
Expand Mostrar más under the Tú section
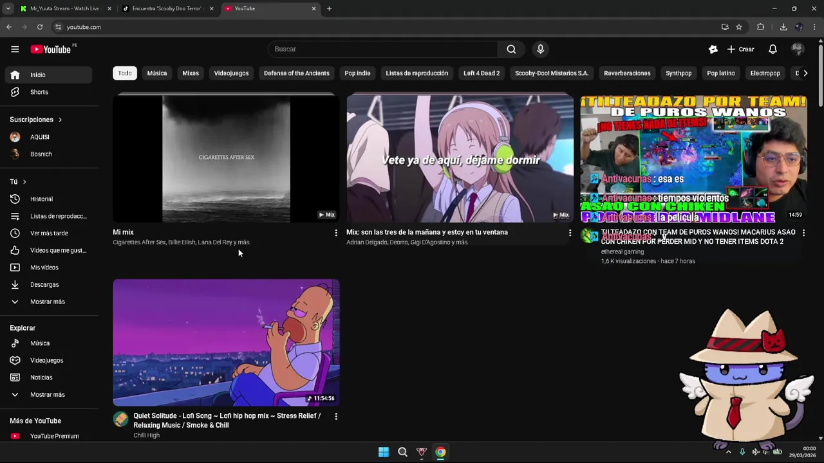click(x=48, y=302)
